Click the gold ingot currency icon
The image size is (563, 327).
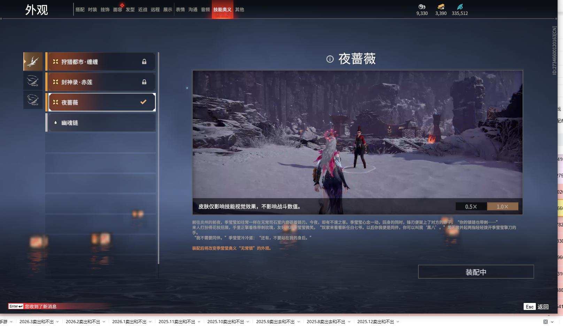coord(440,7)
